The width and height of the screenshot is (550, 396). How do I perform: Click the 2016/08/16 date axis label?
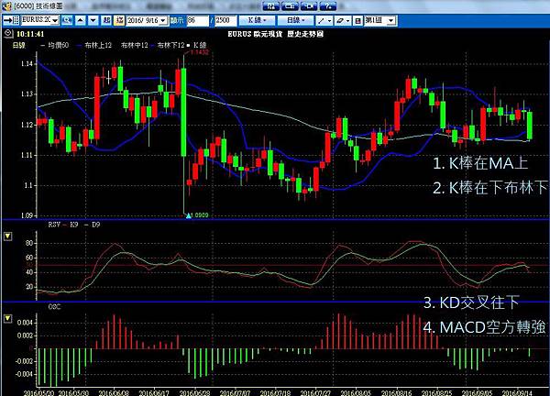(x=396, y=392)
